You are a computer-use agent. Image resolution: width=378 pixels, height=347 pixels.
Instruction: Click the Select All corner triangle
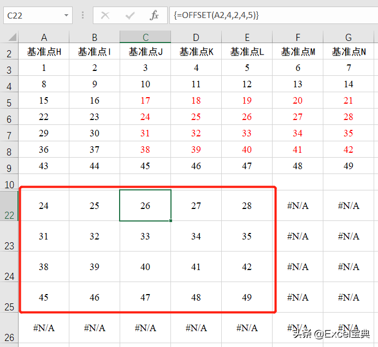(x=13, y=37)
